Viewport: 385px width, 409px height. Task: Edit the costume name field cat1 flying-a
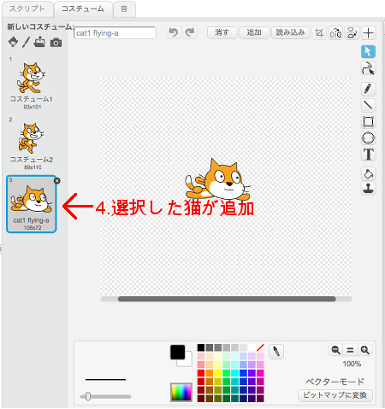[115, 33]
